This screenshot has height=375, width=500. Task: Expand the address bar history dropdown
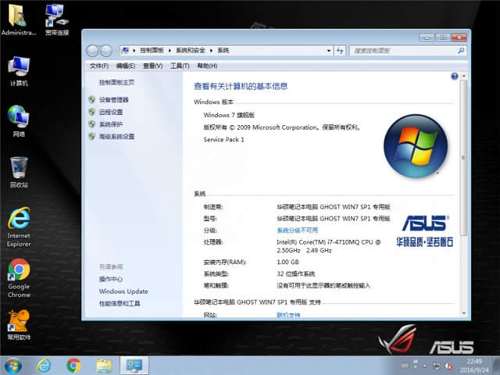329,50
